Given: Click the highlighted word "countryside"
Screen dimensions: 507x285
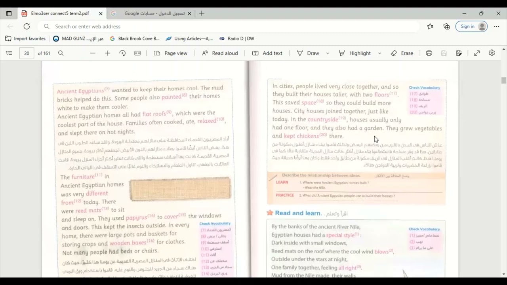Looking at the screenshot, I should tap(323, 120).
